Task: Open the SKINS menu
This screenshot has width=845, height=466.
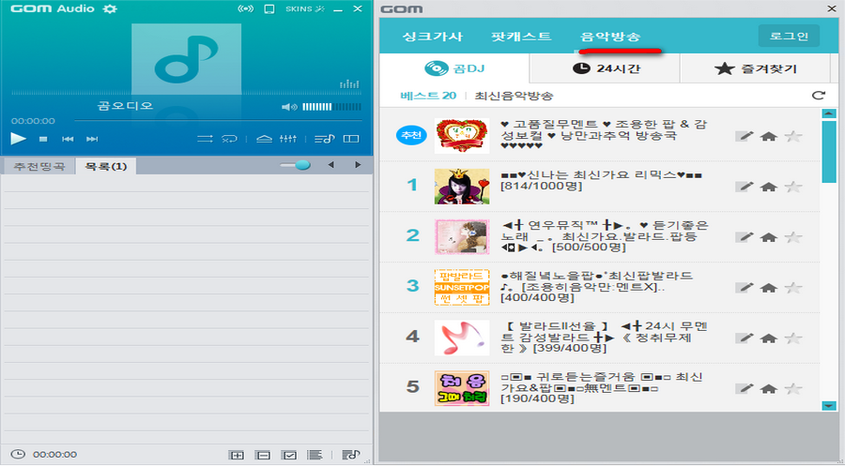Action: pos(305,8)
